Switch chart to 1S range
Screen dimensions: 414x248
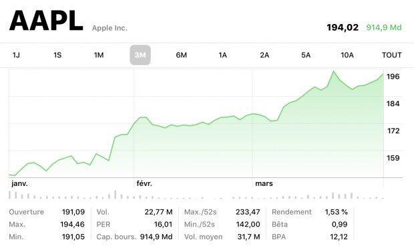click(x=57, y=55)
